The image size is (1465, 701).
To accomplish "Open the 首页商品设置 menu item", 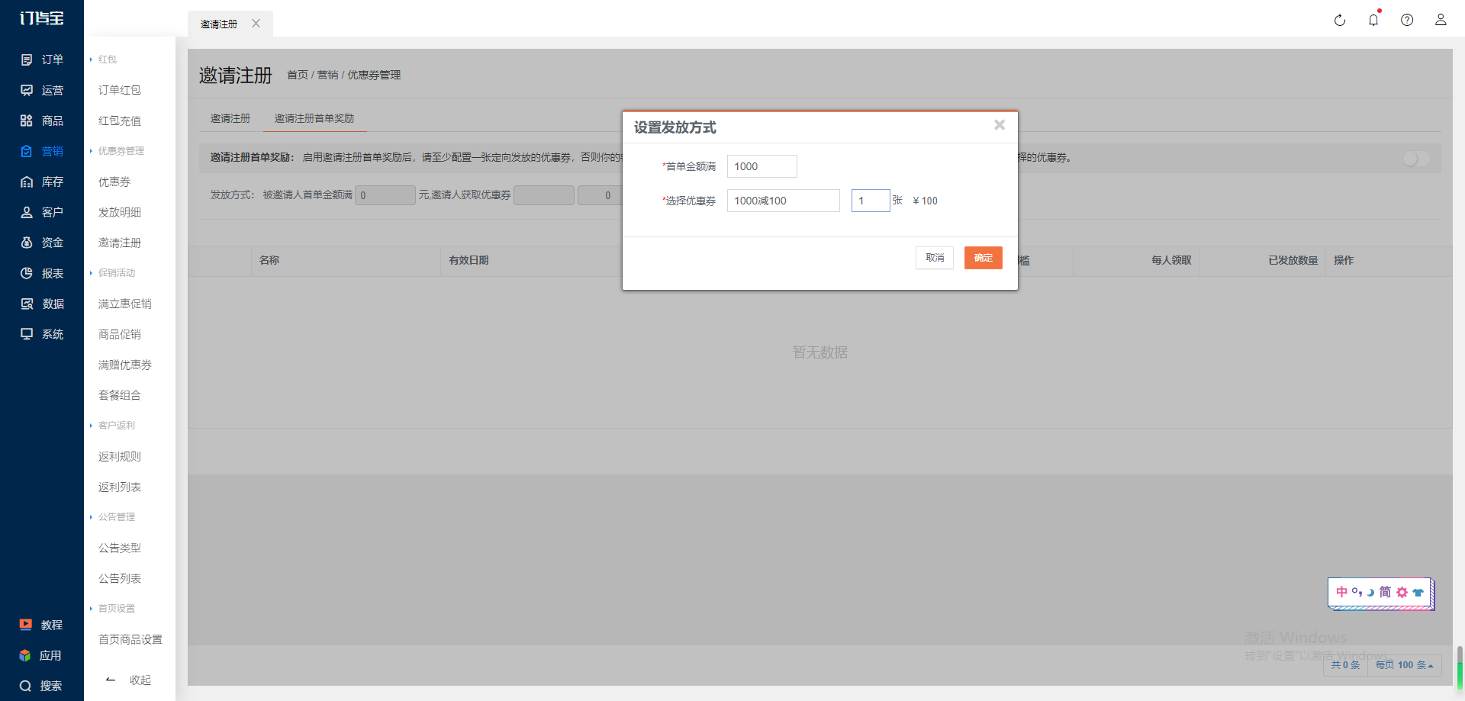I will click(130, 639).
